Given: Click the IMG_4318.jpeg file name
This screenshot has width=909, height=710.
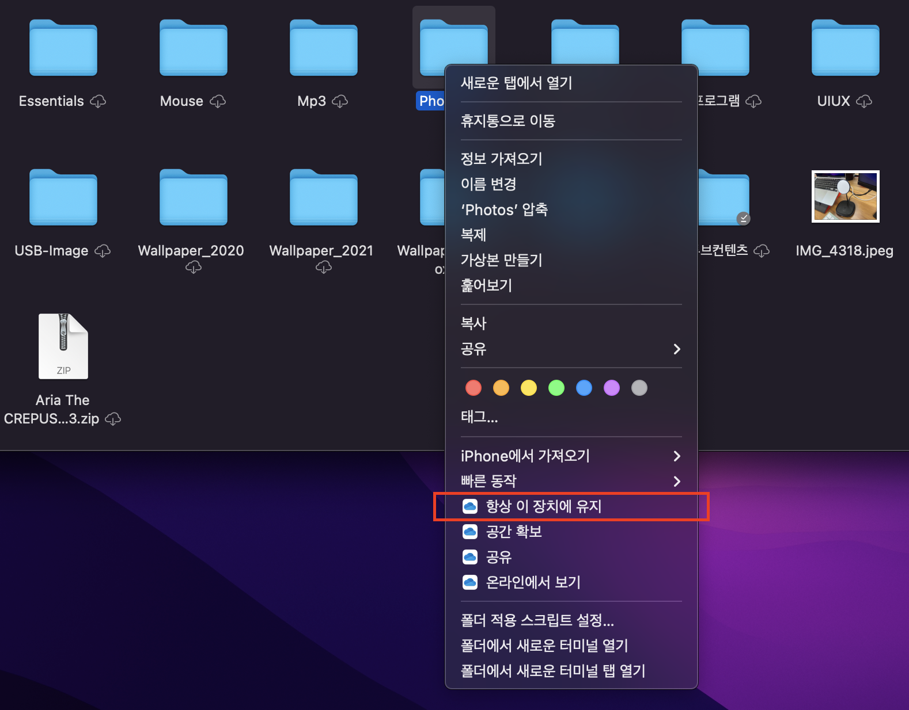Looking at the screenshot, I should coord(844,251).
